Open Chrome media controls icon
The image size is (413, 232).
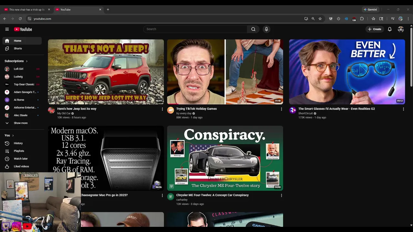[x=393, y=19]
